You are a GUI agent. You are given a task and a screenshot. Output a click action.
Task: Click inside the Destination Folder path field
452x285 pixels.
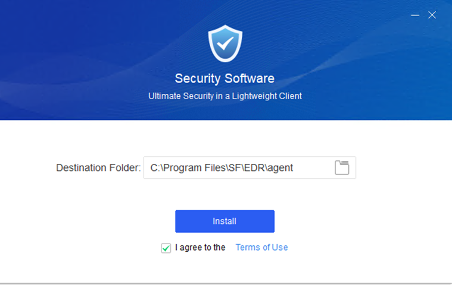pos(238,168)
